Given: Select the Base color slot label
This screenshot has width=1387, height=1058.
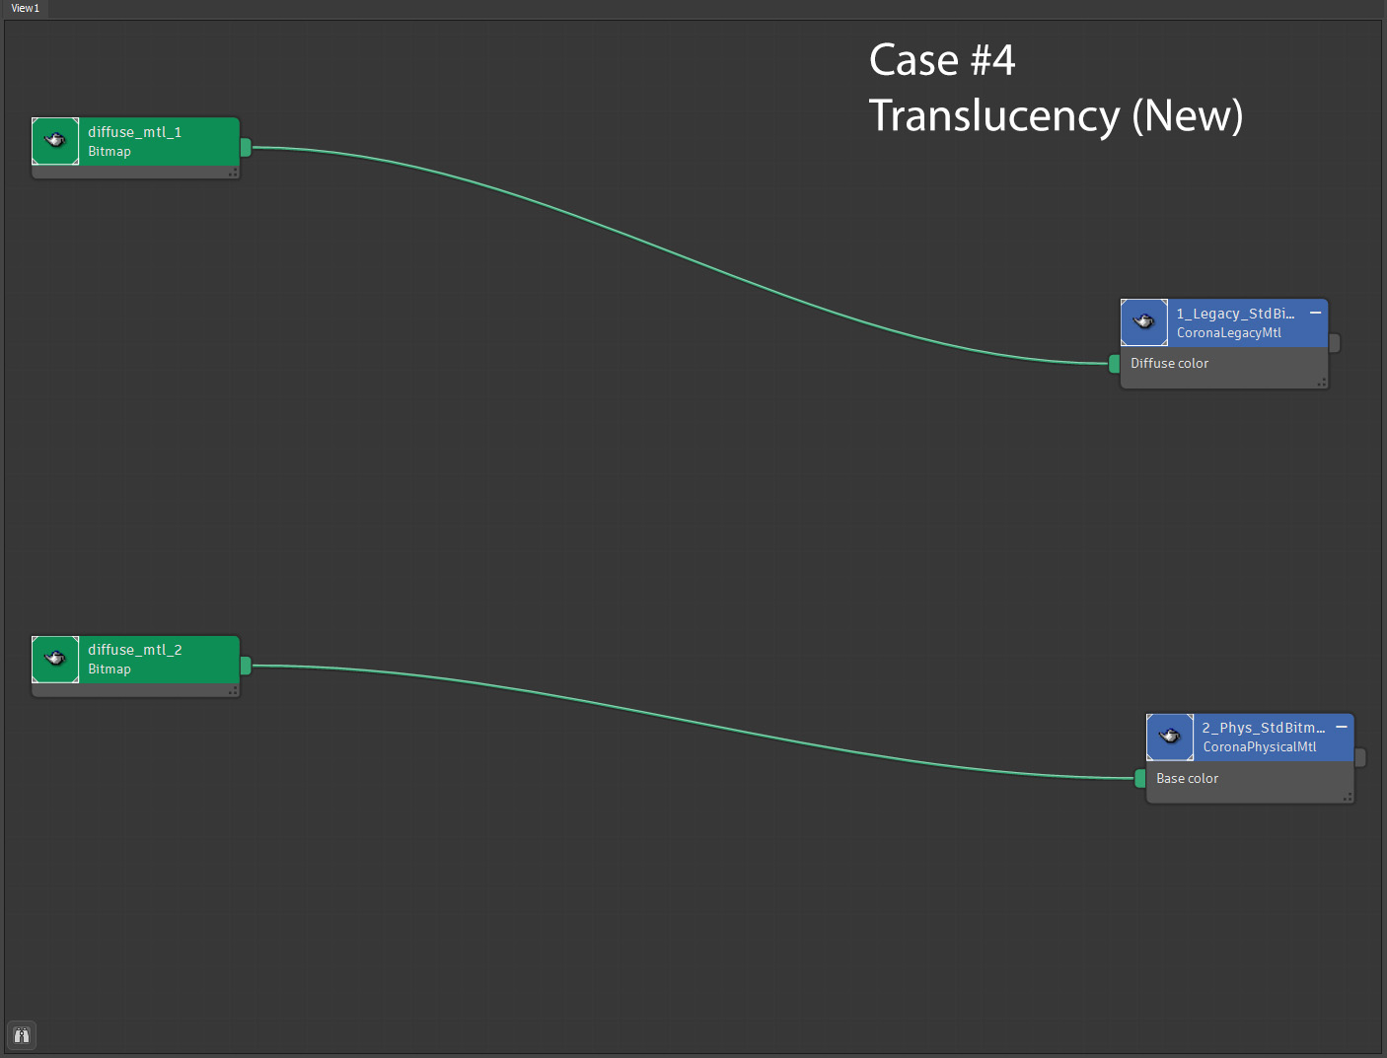Looking at the screenshot, I should (x=1187, y=779).
